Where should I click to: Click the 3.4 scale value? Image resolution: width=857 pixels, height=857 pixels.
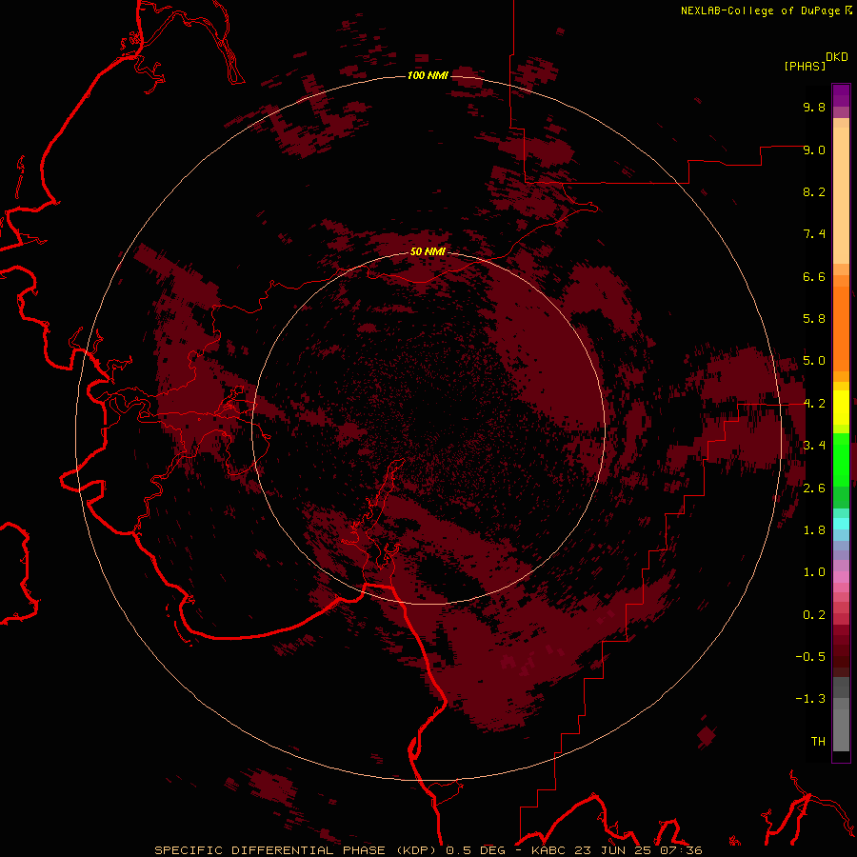[814, 446]
